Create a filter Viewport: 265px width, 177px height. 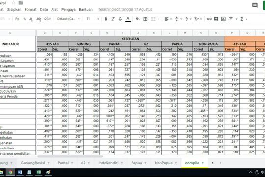tap(231, 19)
